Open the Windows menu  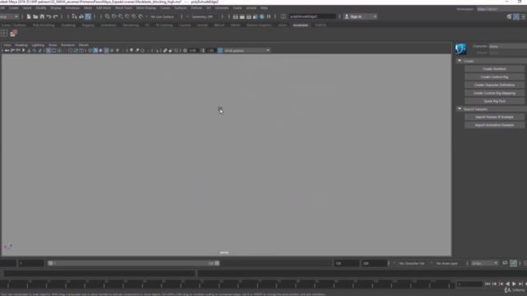click(72, 7)
